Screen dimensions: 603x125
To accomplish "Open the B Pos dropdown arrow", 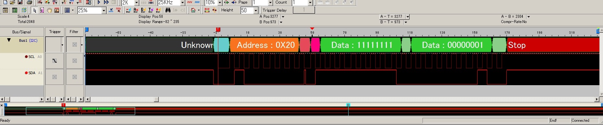I will click(x=281, y=22).
